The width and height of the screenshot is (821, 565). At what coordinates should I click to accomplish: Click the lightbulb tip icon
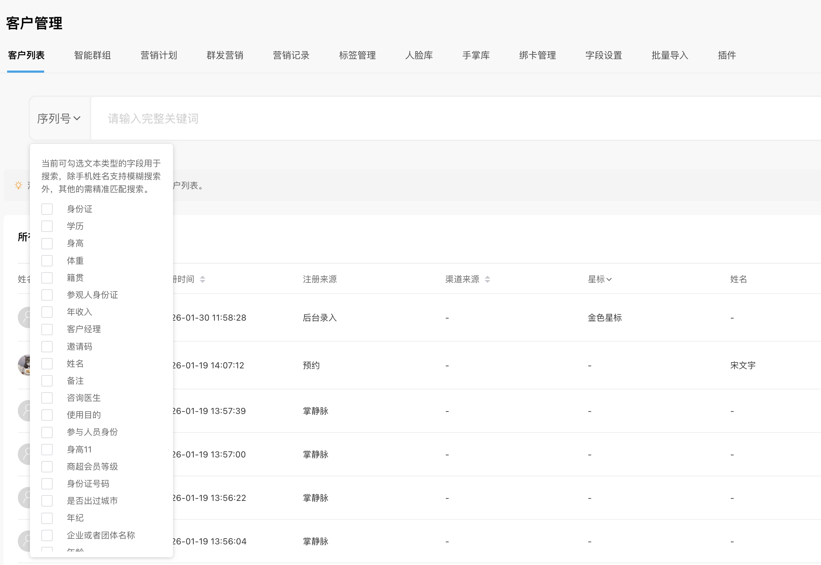(18, 185)
